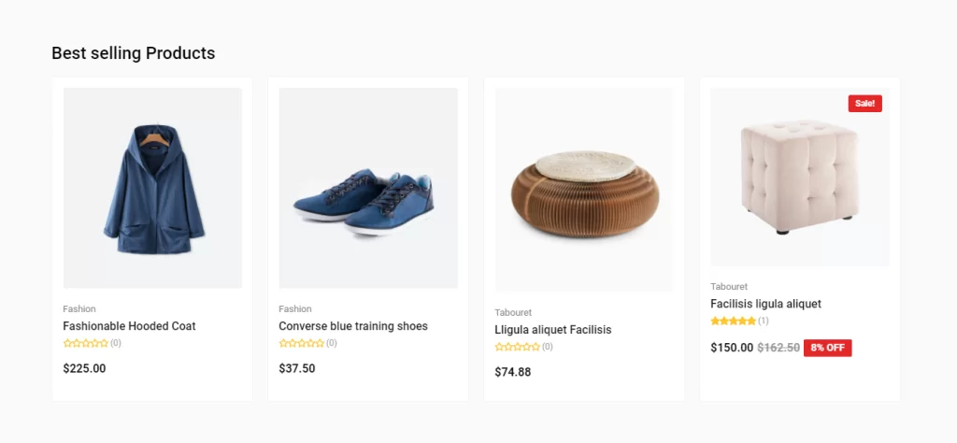The width and height of the screenshot is (957, 443).
Task: Click the star rating under Hooded Coat
Action: [x=85, y=344]
